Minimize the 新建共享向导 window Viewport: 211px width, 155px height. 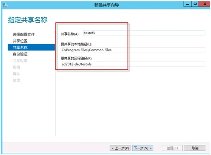coord(188,4)
